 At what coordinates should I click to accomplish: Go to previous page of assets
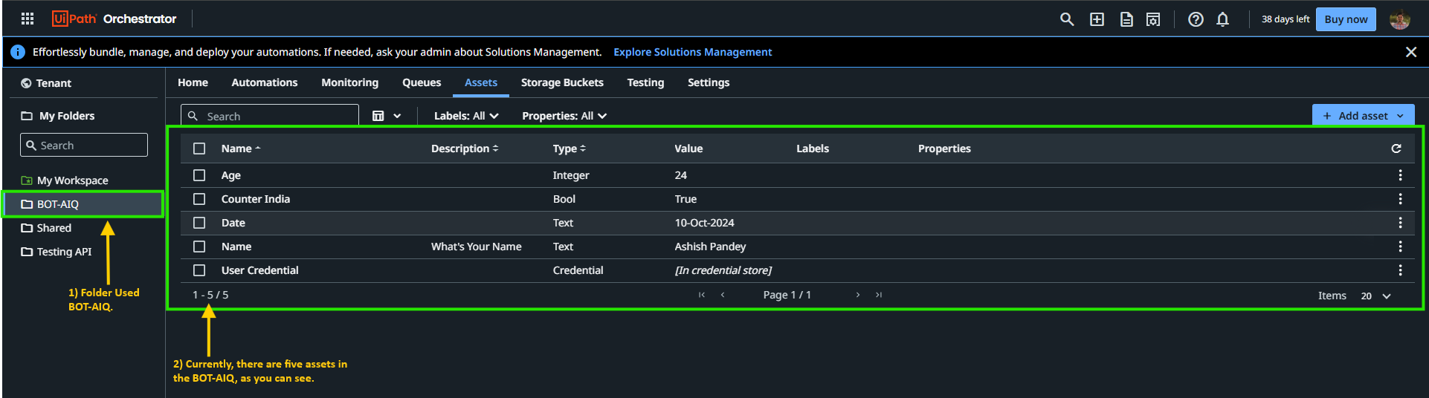pyautogui.click(x=723, y=295)
